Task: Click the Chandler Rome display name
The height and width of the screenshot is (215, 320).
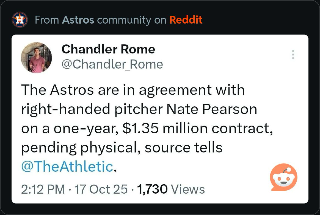Action: point(108,49)
